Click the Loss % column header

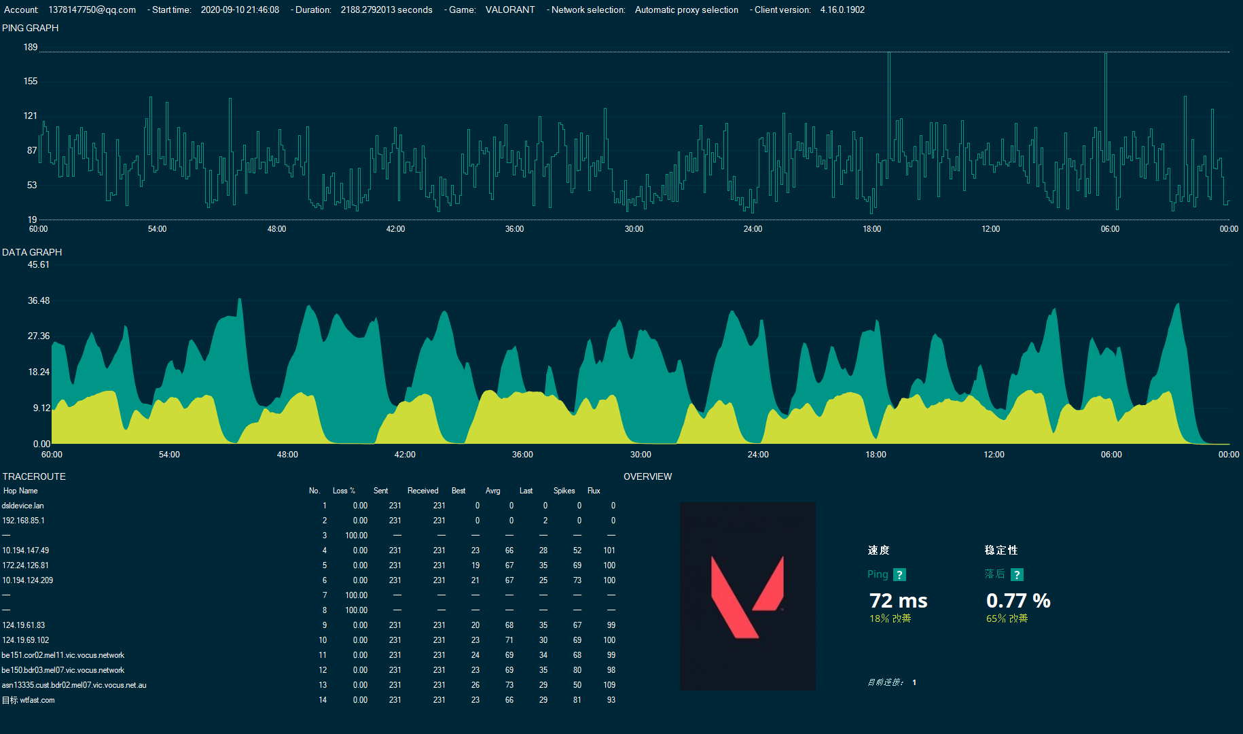[344, 491]
